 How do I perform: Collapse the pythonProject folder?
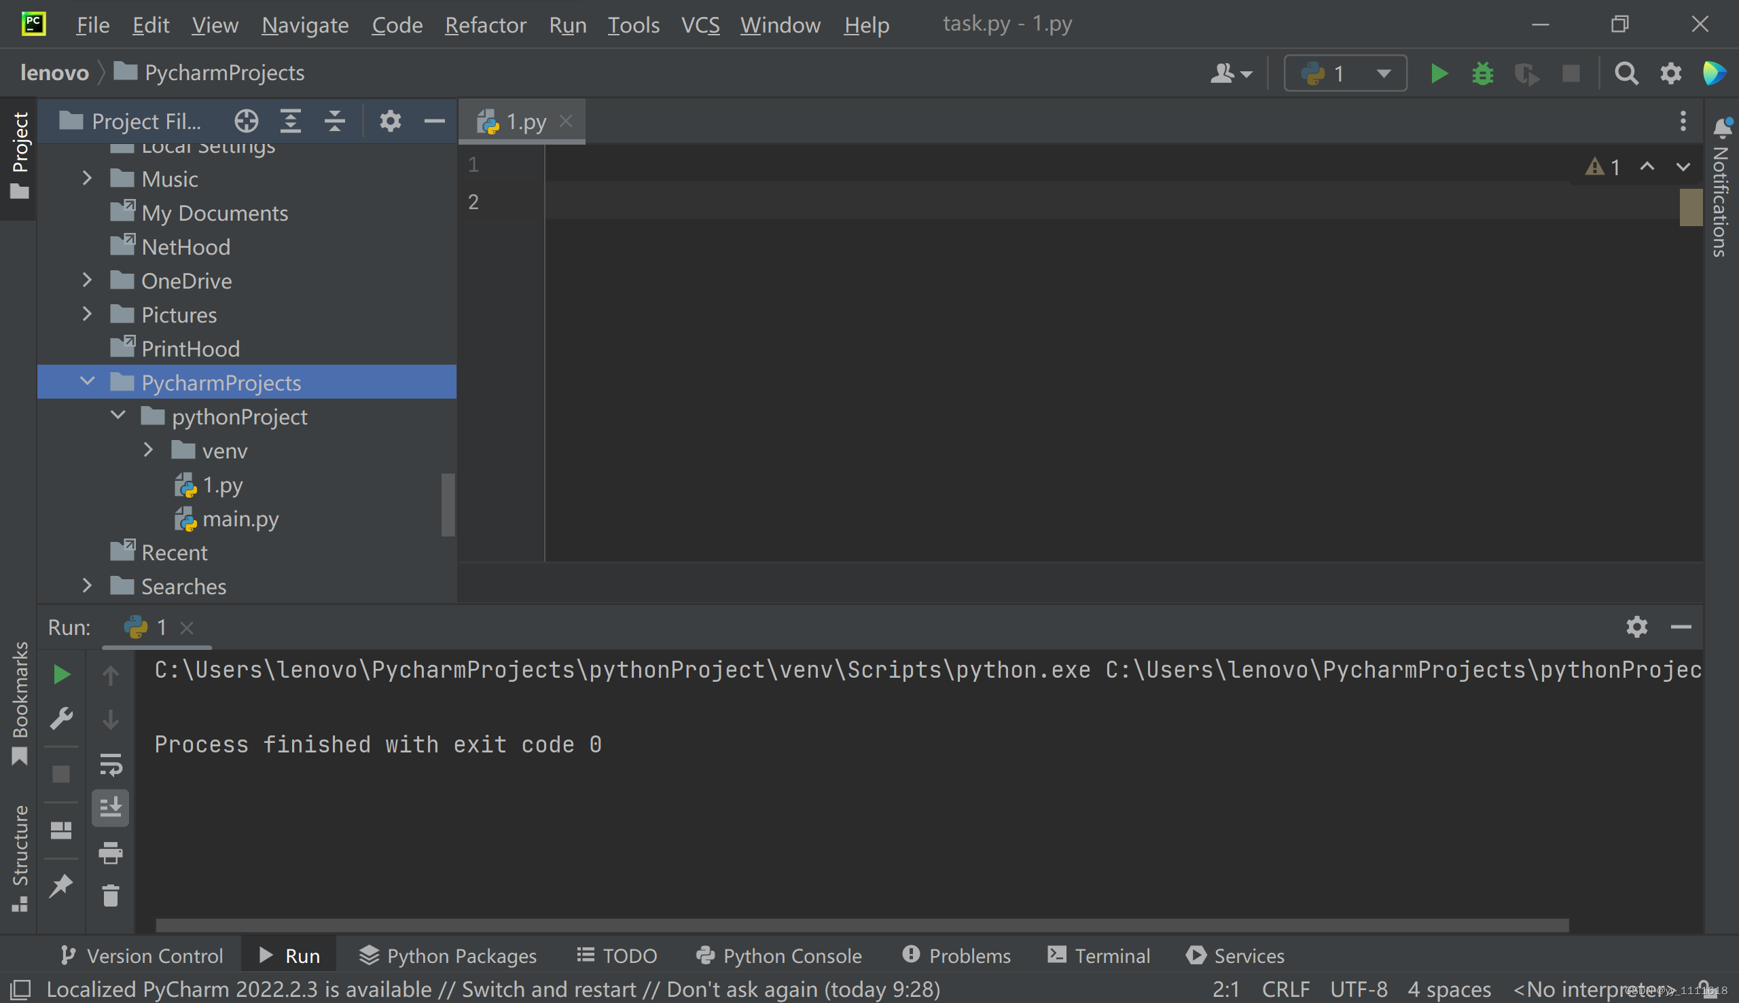[x=118, y=416]
